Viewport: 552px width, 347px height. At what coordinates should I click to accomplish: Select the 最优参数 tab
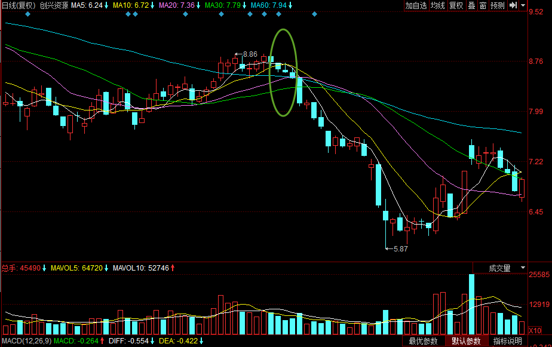point(423,341)
